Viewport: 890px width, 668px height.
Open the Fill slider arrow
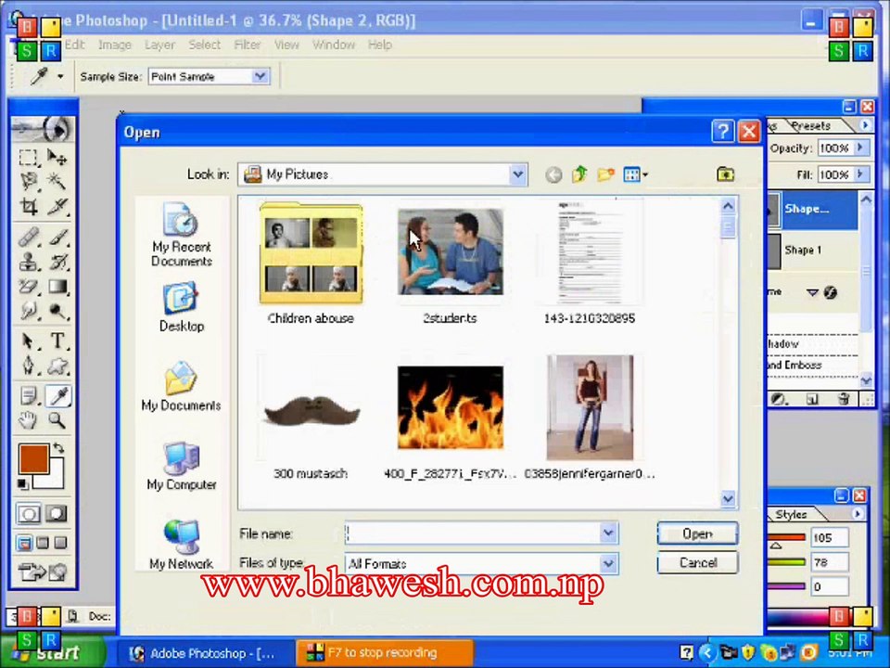[x=860, y=174]
